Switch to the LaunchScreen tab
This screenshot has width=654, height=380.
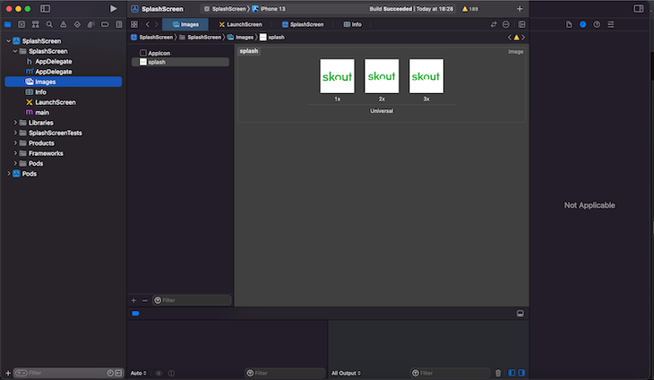[240, 24]
